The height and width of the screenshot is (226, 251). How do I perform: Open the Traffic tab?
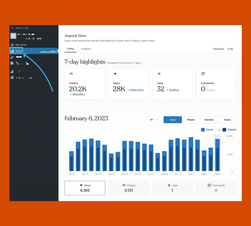[70, 49]
